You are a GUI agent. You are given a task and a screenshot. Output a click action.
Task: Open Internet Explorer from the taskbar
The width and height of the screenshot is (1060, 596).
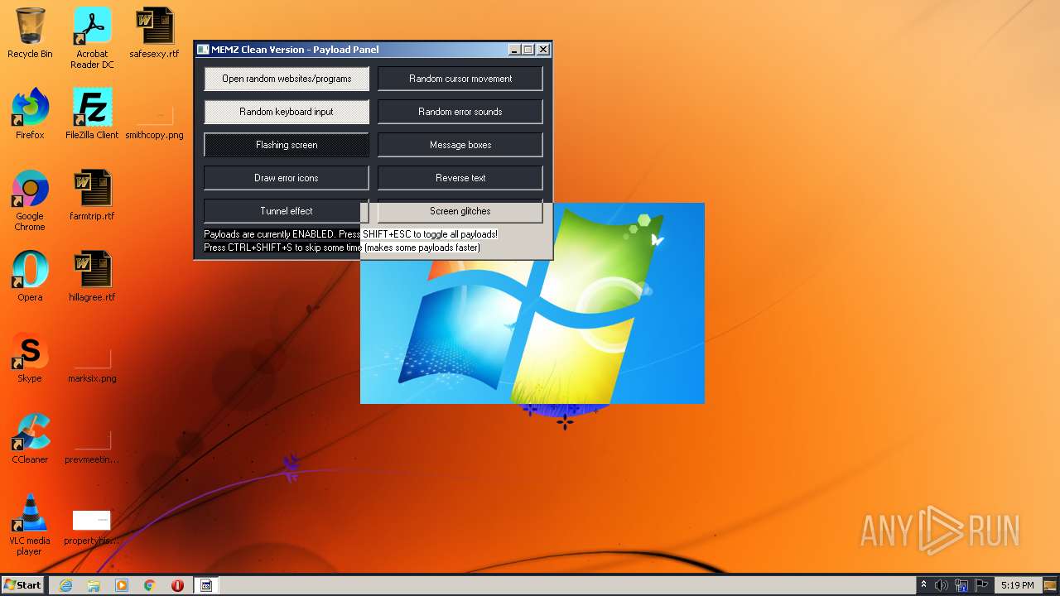(x=65, y=585)
